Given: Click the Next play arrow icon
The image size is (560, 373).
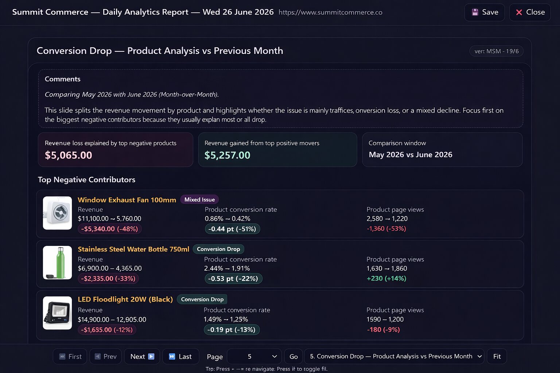Looking at the screenshot, I should pos(151,357).
